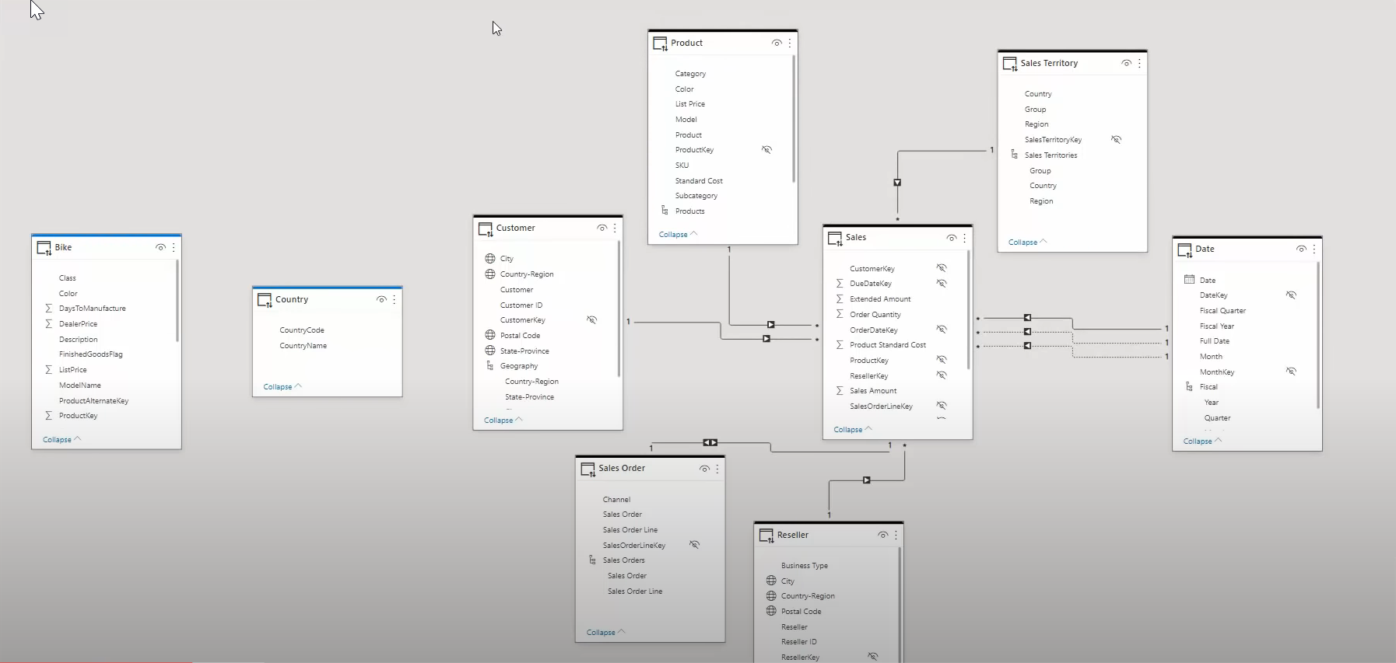This screenshot has height=663, width=1396.
Task: Open the Sales table more options menu
Action: click(x=964, y=238)
